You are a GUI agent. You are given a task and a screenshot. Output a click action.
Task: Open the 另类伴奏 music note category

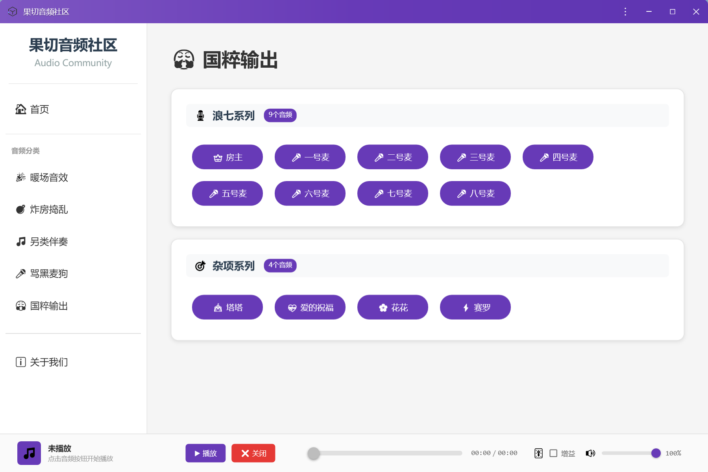(48, 241)
